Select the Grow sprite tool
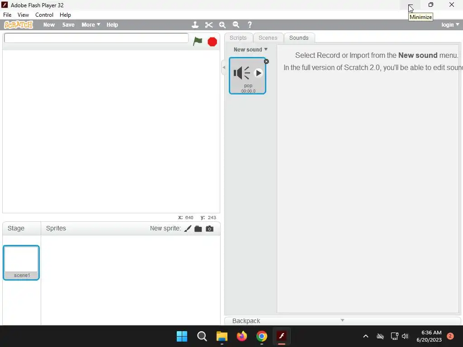Screen dimensions: 463x347 [x=222, y=25]
